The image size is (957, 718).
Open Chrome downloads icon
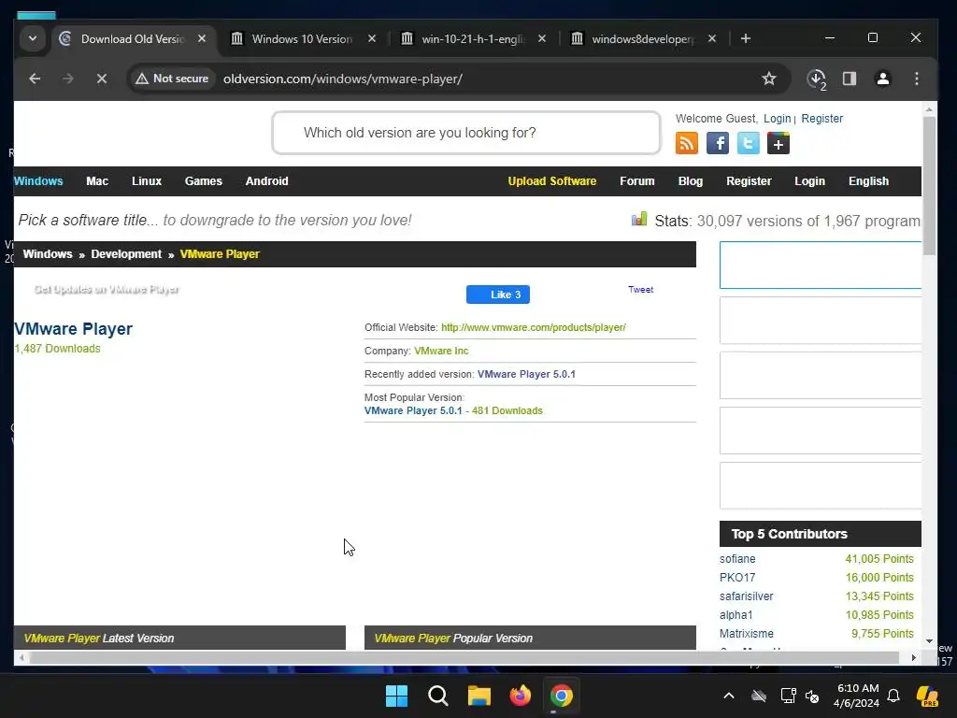[x=816, y=79]
